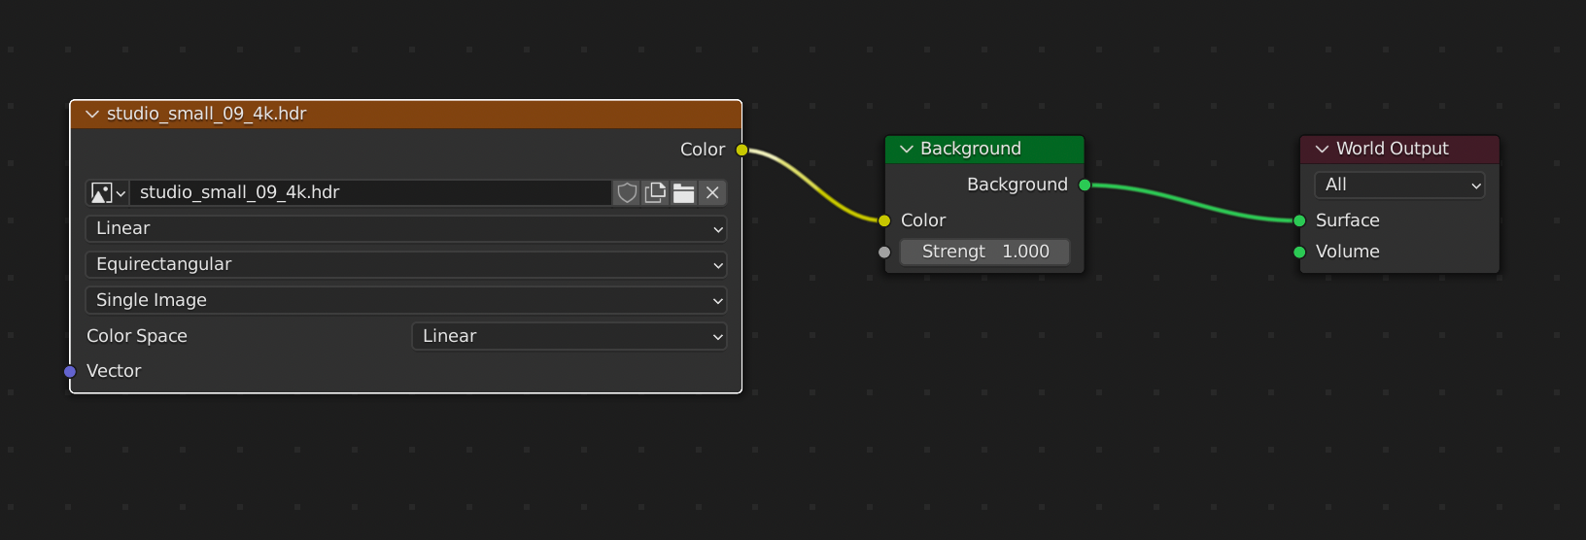Image resolution: width=1586 pixels, height=540 pixels.
Task: Open the Linear interpolation dropdown
Action: point(406,228)
